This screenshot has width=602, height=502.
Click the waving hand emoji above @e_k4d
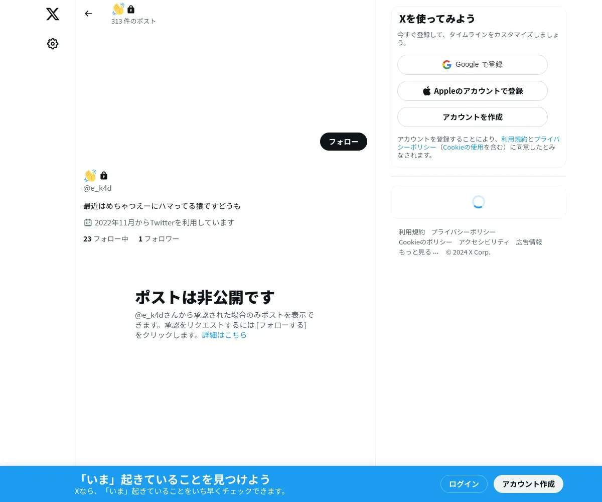90,176
